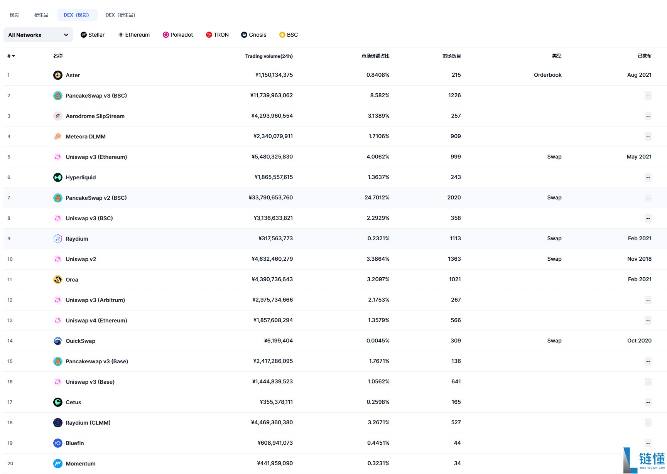Open the All Networks dropdown
Viewport: 667px width, 474px height.
pyautogui.click(x=38, y=35)
